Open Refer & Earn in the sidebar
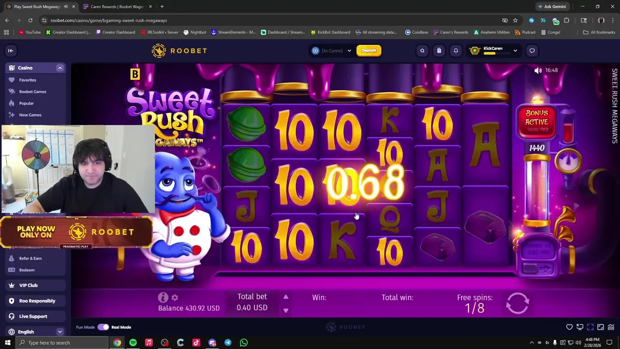Viewport: 620px width, 349px height. [30, 258]
